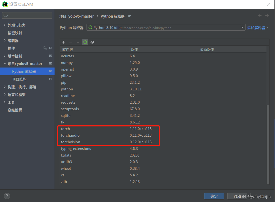Toggle the Conda package manager icon
The image size is (275, 202).
[85, 42]
